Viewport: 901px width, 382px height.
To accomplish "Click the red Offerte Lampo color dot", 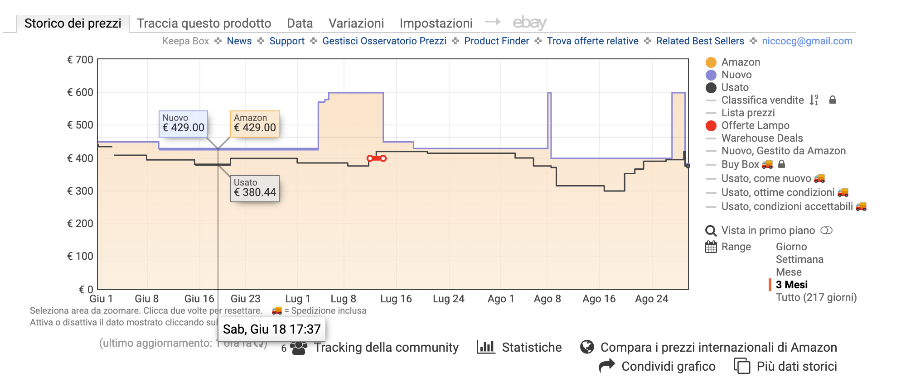I will point(711,125).
